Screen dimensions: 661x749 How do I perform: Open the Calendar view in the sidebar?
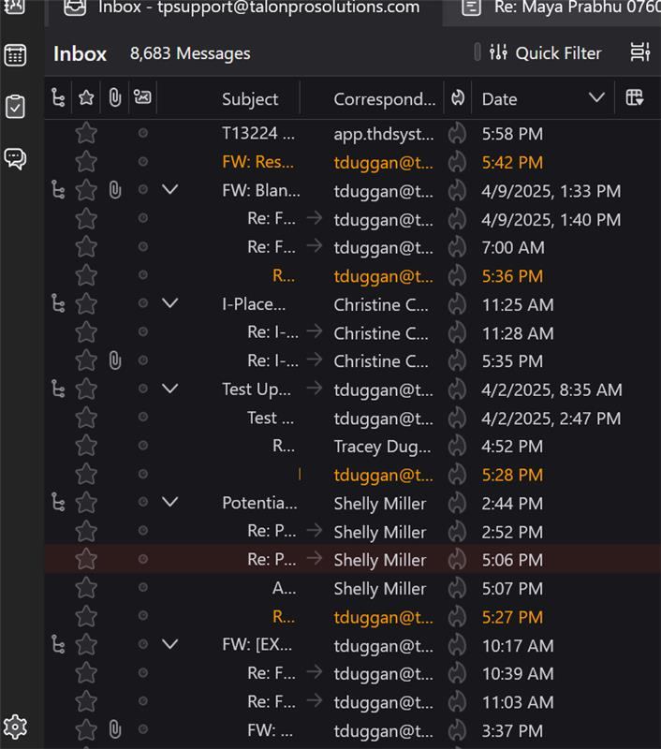16,55
